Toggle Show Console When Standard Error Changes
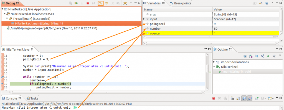This screenshot has width=284, height=110. pos(250,98)
